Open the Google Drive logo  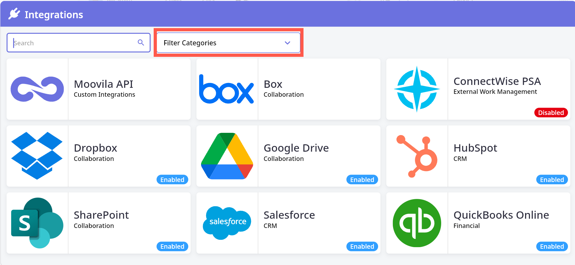(227, 156)
